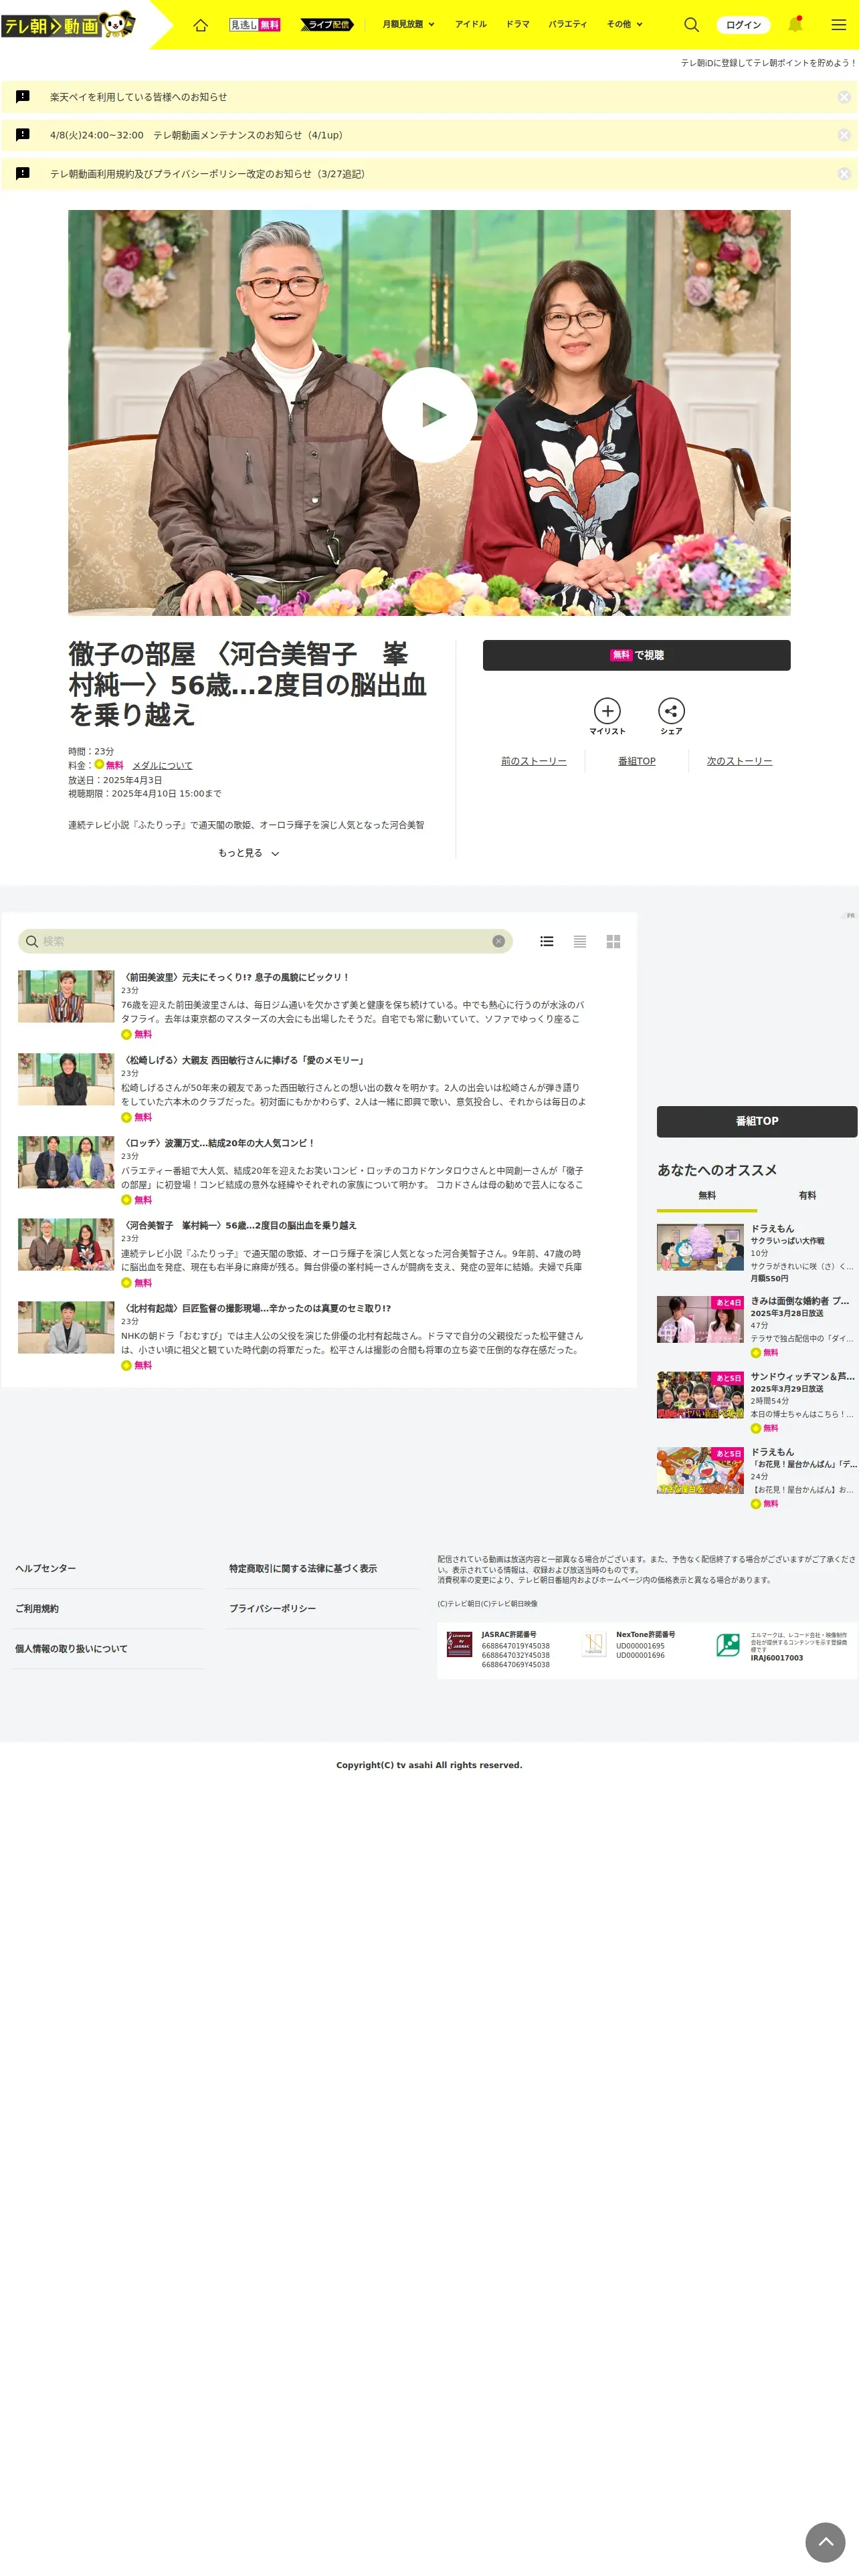Click the エルマーク logo

pyautogui.click(x=728, y=1644)
